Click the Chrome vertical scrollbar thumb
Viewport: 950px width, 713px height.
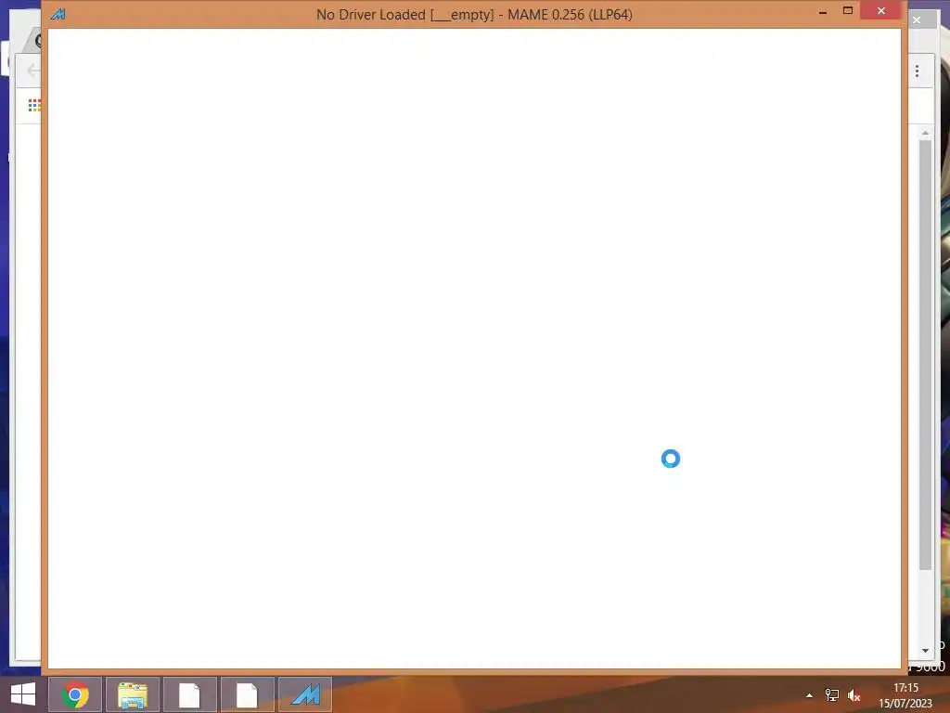925,355
